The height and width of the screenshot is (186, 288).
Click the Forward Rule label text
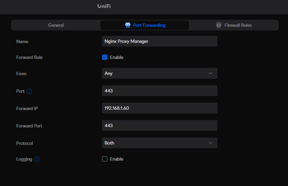coord(29,57)
